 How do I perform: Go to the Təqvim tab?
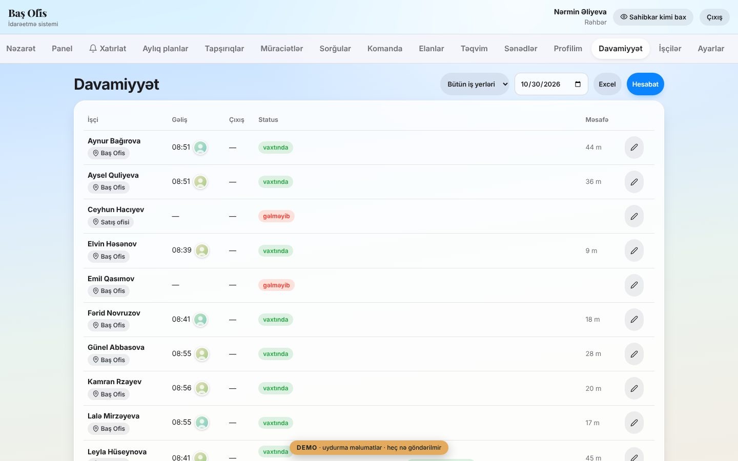pyautogui.click(x=474, y=49)
